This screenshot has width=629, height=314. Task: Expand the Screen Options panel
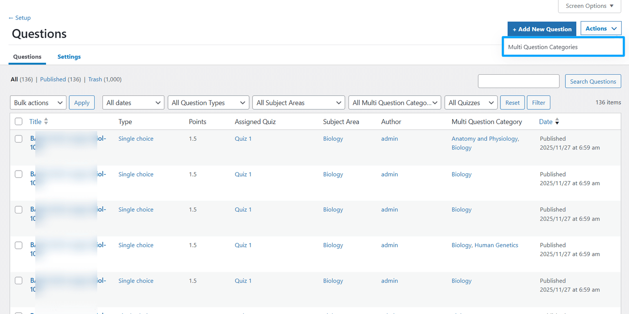589,6
